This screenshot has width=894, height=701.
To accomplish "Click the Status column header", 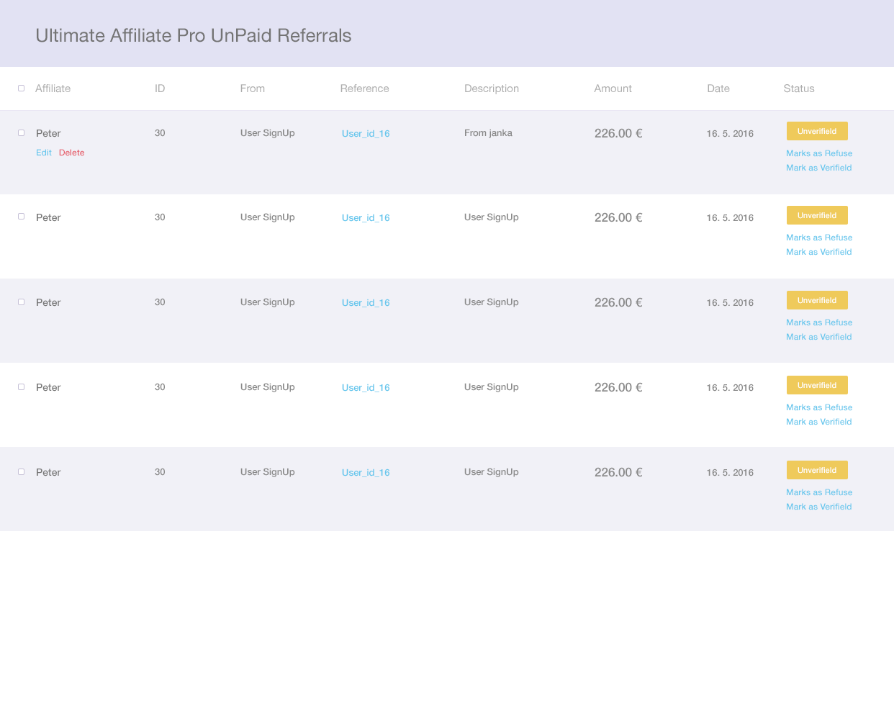I will (799, 89).
